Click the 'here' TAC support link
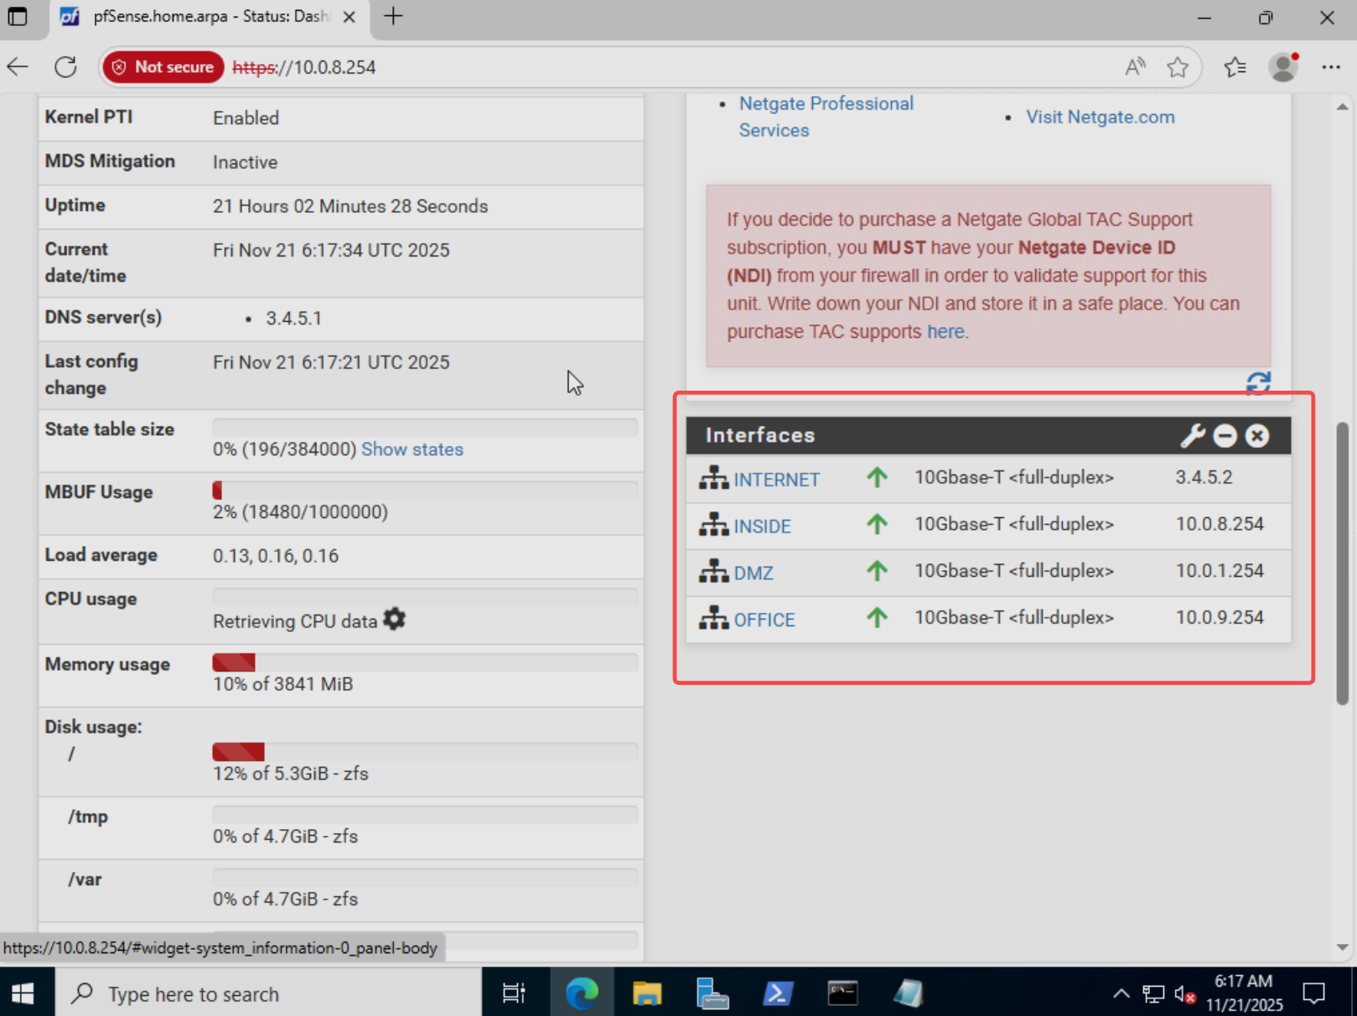Screen dimensions: 1357x1016 (x=945, y=332)
